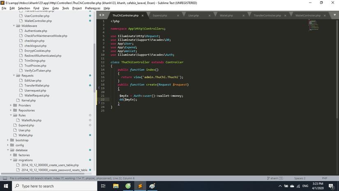Screen dimensions: 339x191
Task: Click the code minimap preview
Action: click(313, 25)
